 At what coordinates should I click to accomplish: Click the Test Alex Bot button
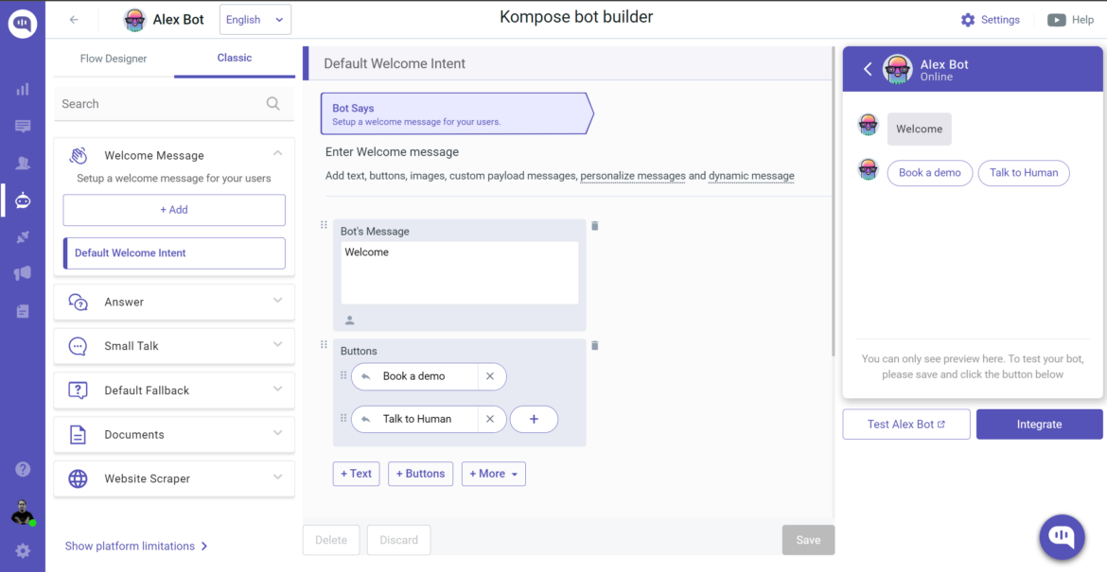click(x=905, y=424)
